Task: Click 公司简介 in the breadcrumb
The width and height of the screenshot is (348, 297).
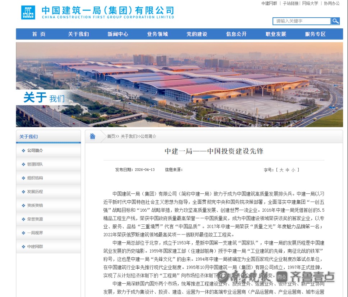Action: [x=148, y=136]
